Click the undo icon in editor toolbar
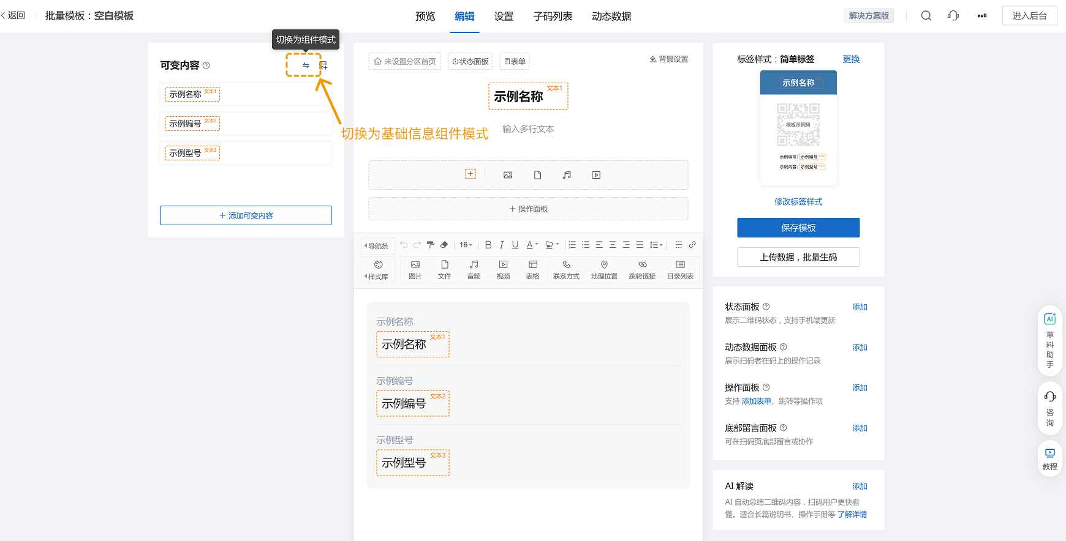 (404, 245)
